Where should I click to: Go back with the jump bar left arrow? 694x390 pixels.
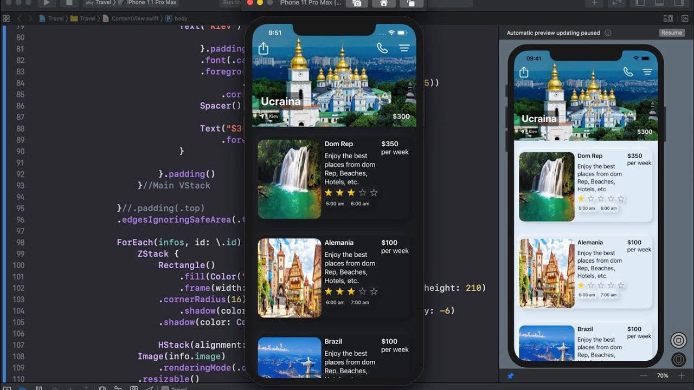[x=19, y=18]
